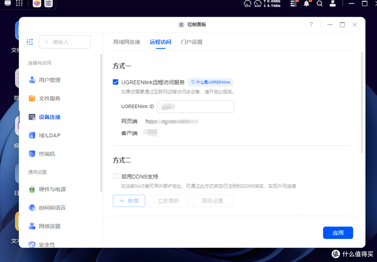The image size is (377, 262).
Task: Click the 请输入 search field in the sidebar
Action: click(x=65, y=42)
